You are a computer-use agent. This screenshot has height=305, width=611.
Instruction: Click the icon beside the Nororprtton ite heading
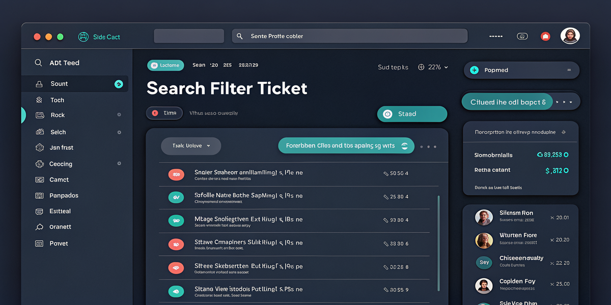point(563,132)
